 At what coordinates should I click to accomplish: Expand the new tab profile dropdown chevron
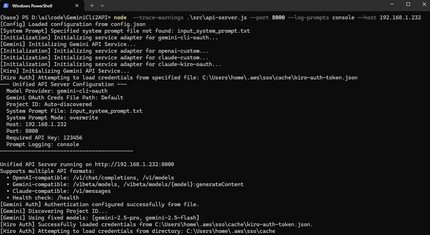click(102, 6)
